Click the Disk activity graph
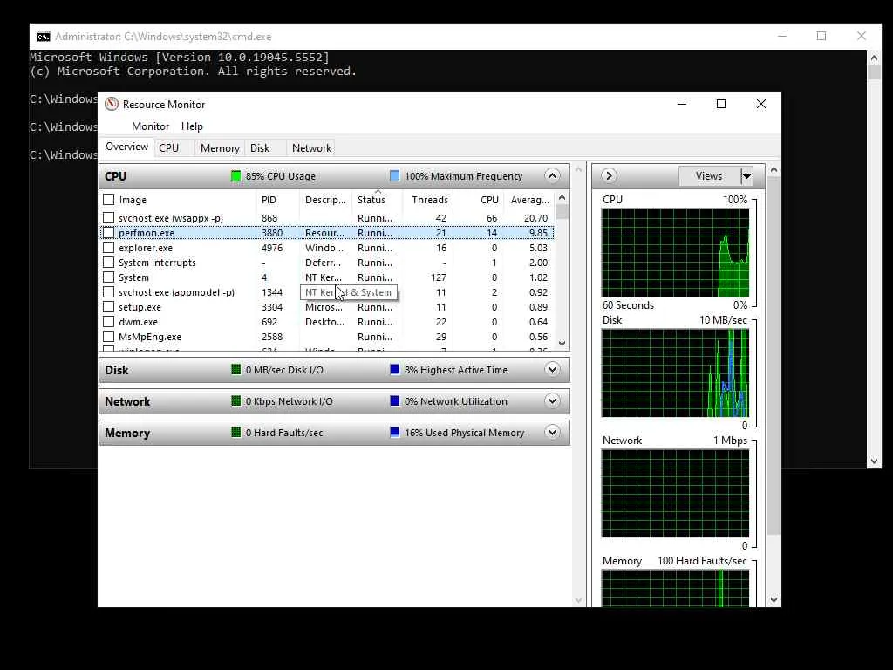 click(676, 373)
